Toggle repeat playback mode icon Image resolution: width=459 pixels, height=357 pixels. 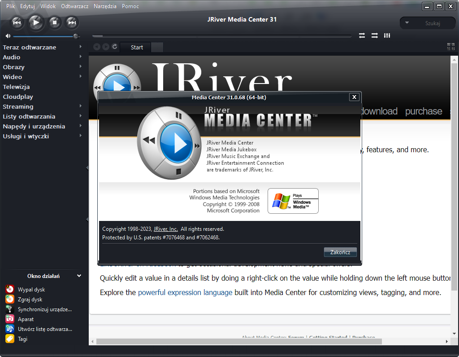pyautogui.click(x=362, y=35)
